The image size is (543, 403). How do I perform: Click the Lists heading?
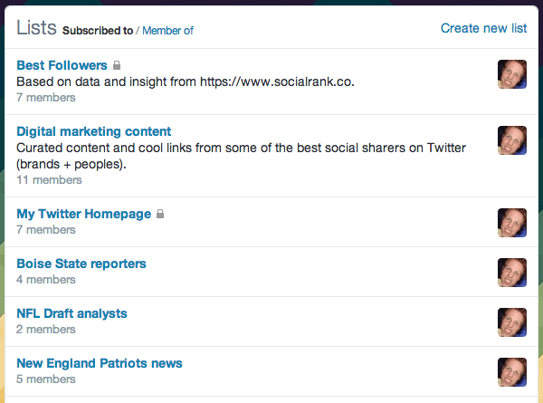[x=36, y=27]
